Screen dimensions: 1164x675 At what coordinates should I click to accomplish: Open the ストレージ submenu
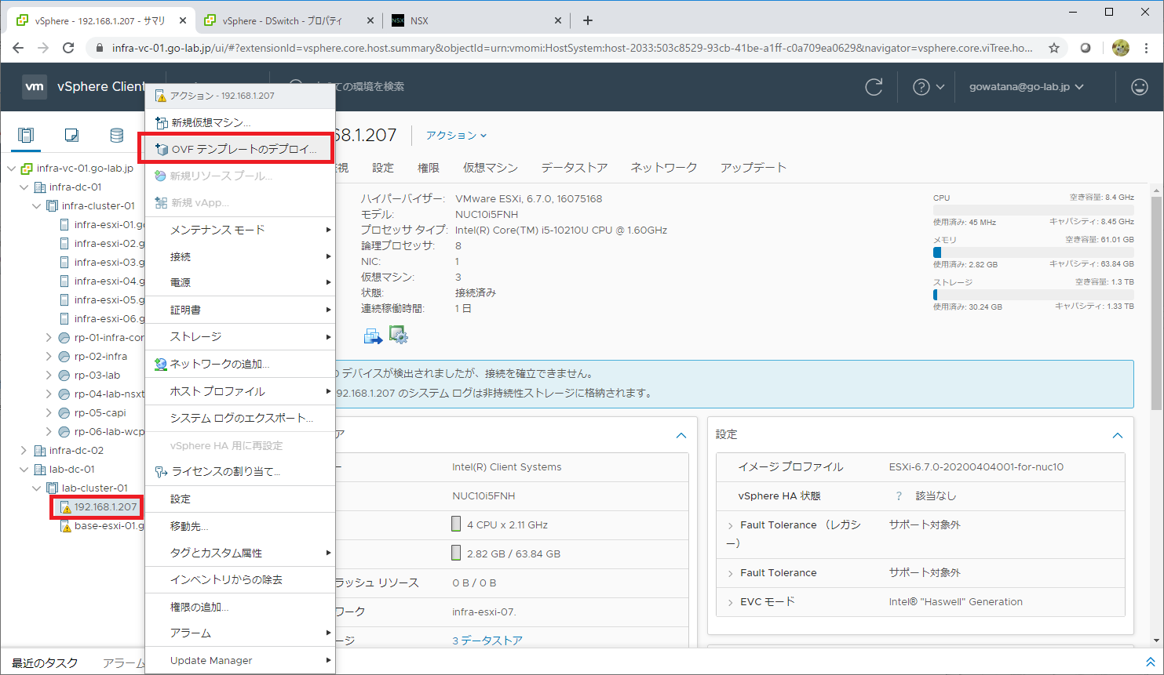click(x=240, y=336)
